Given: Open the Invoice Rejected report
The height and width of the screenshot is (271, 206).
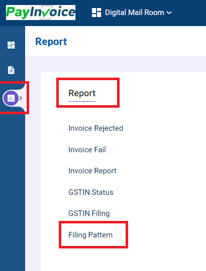Looking at the screenshot, I should (96, 128).
